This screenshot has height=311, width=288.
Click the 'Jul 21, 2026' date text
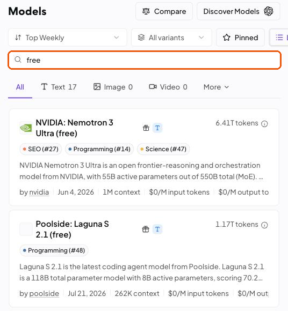pyautogui.click(x=87, y=293)
